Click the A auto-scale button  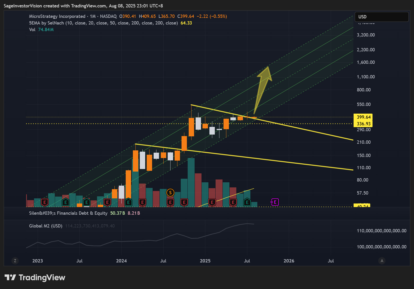[x=382, y=261]
